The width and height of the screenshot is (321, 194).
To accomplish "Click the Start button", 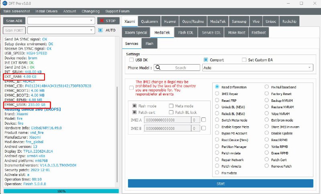I will [x=220, y=183].
